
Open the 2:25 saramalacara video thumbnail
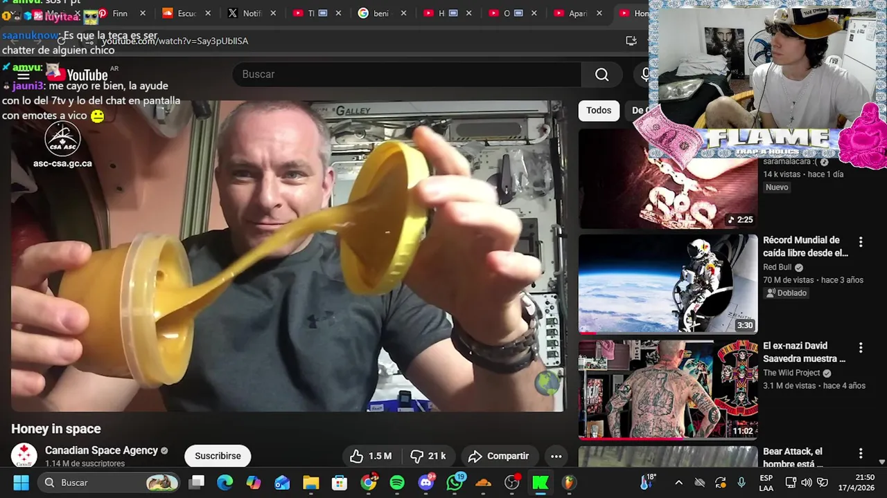668,178
